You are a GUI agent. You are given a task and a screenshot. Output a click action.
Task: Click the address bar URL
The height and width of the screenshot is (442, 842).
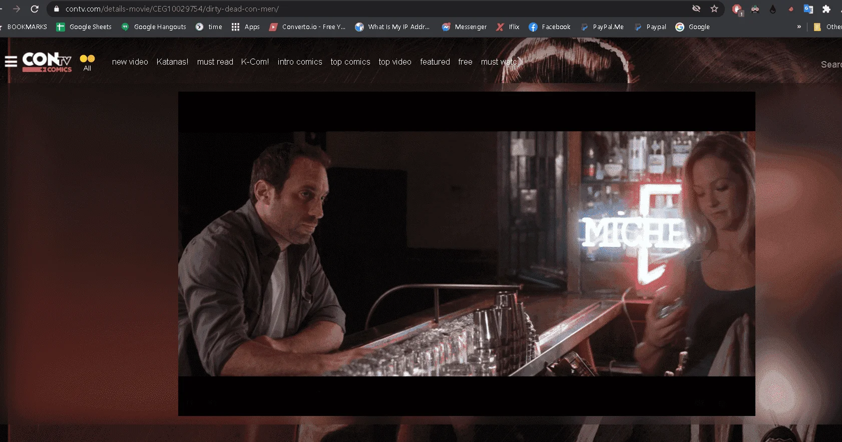172,9
